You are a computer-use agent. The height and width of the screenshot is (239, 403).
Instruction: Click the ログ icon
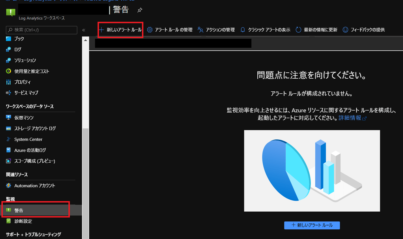click(x=8, y=49)
